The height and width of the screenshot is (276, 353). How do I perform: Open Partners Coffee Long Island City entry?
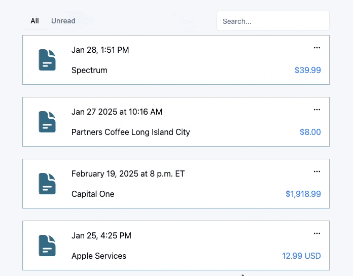click(130, 132)
